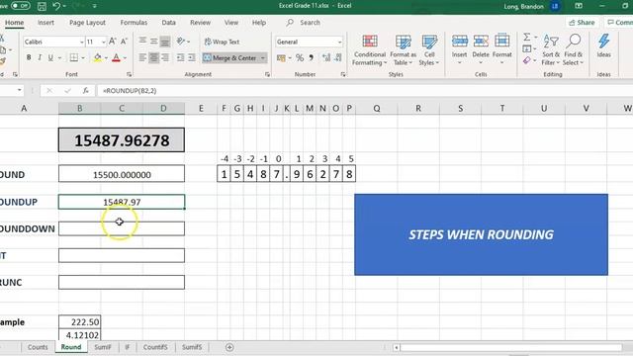633x356 pixels.
Task: Click Align Right icon
Action: tap(165, 57)
